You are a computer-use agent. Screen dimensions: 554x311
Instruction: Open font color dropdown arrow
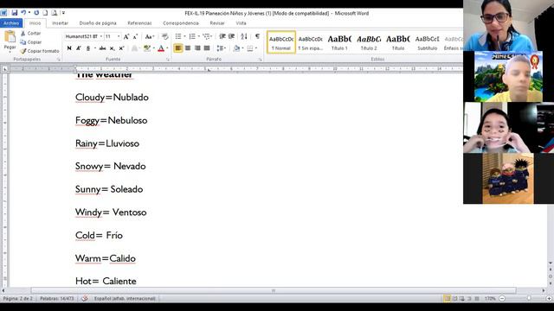tap(167, 48)
